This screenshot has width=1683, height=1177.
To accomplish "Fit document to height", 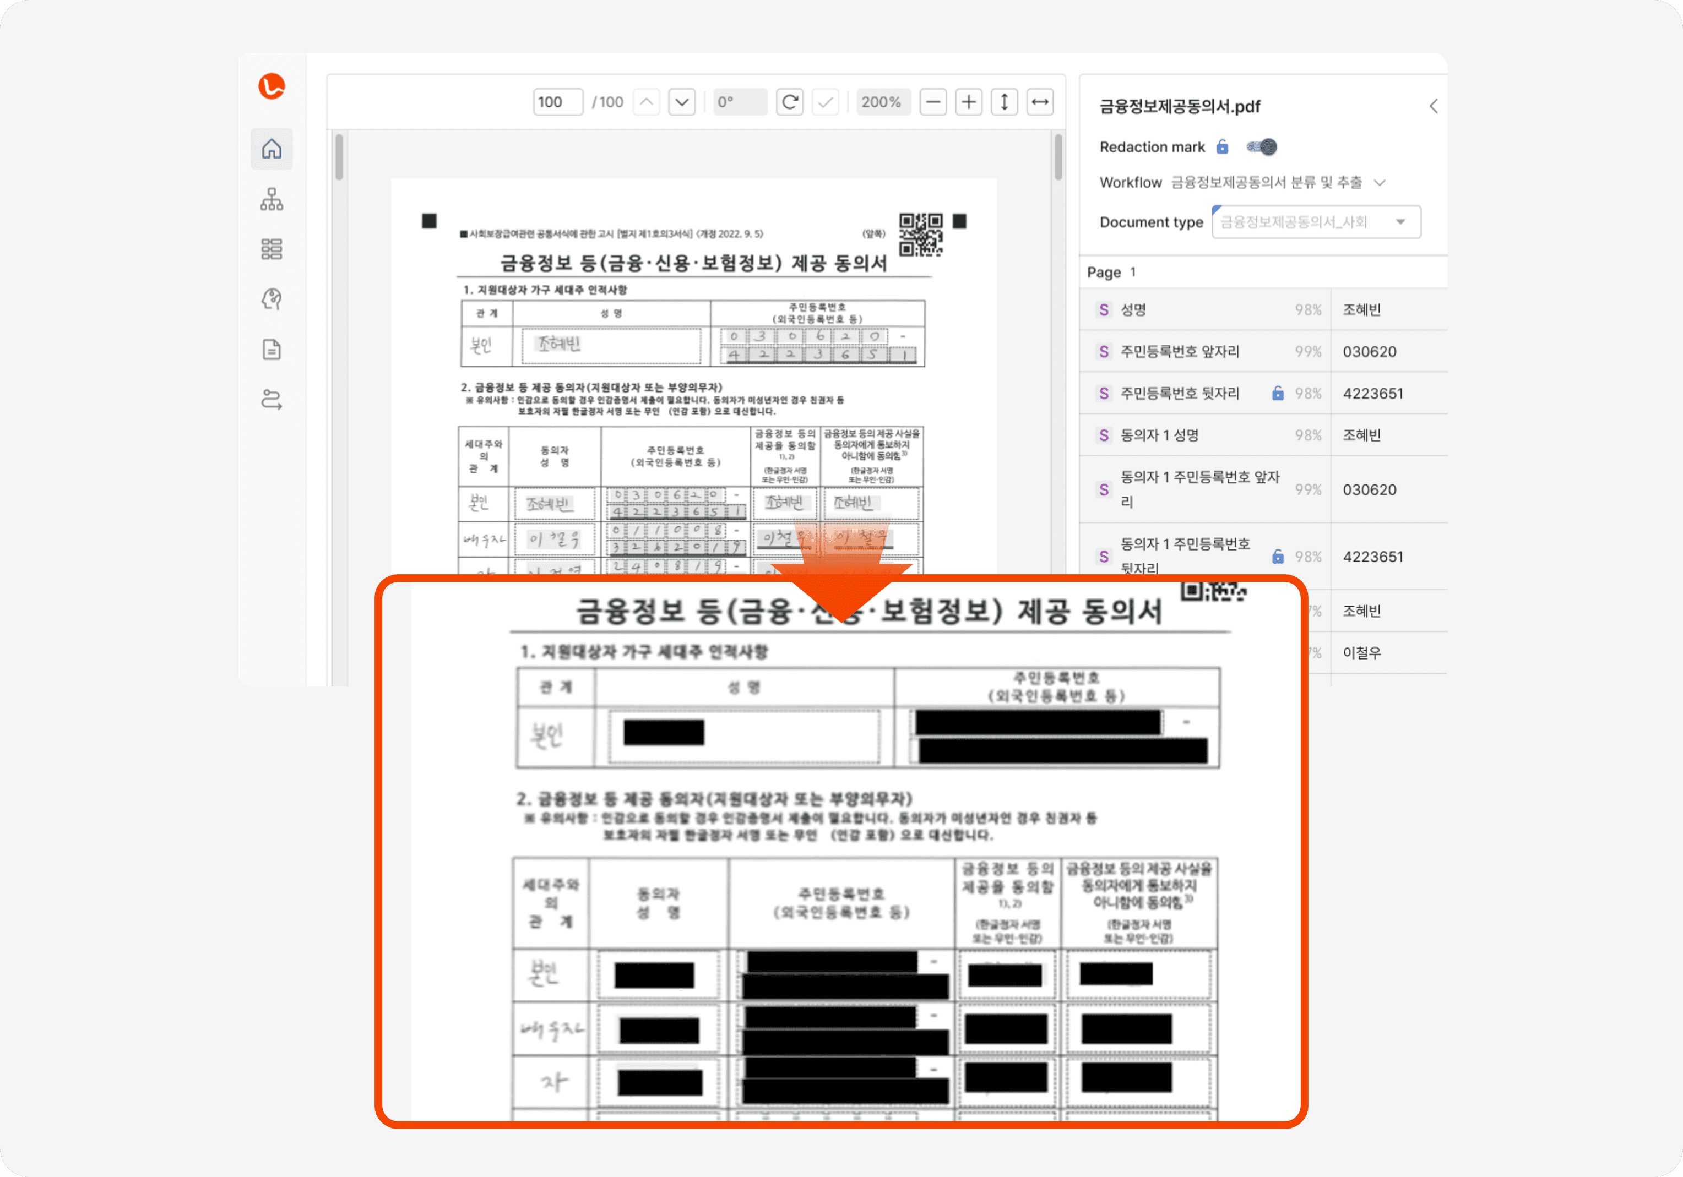I will click(1004, 102).
